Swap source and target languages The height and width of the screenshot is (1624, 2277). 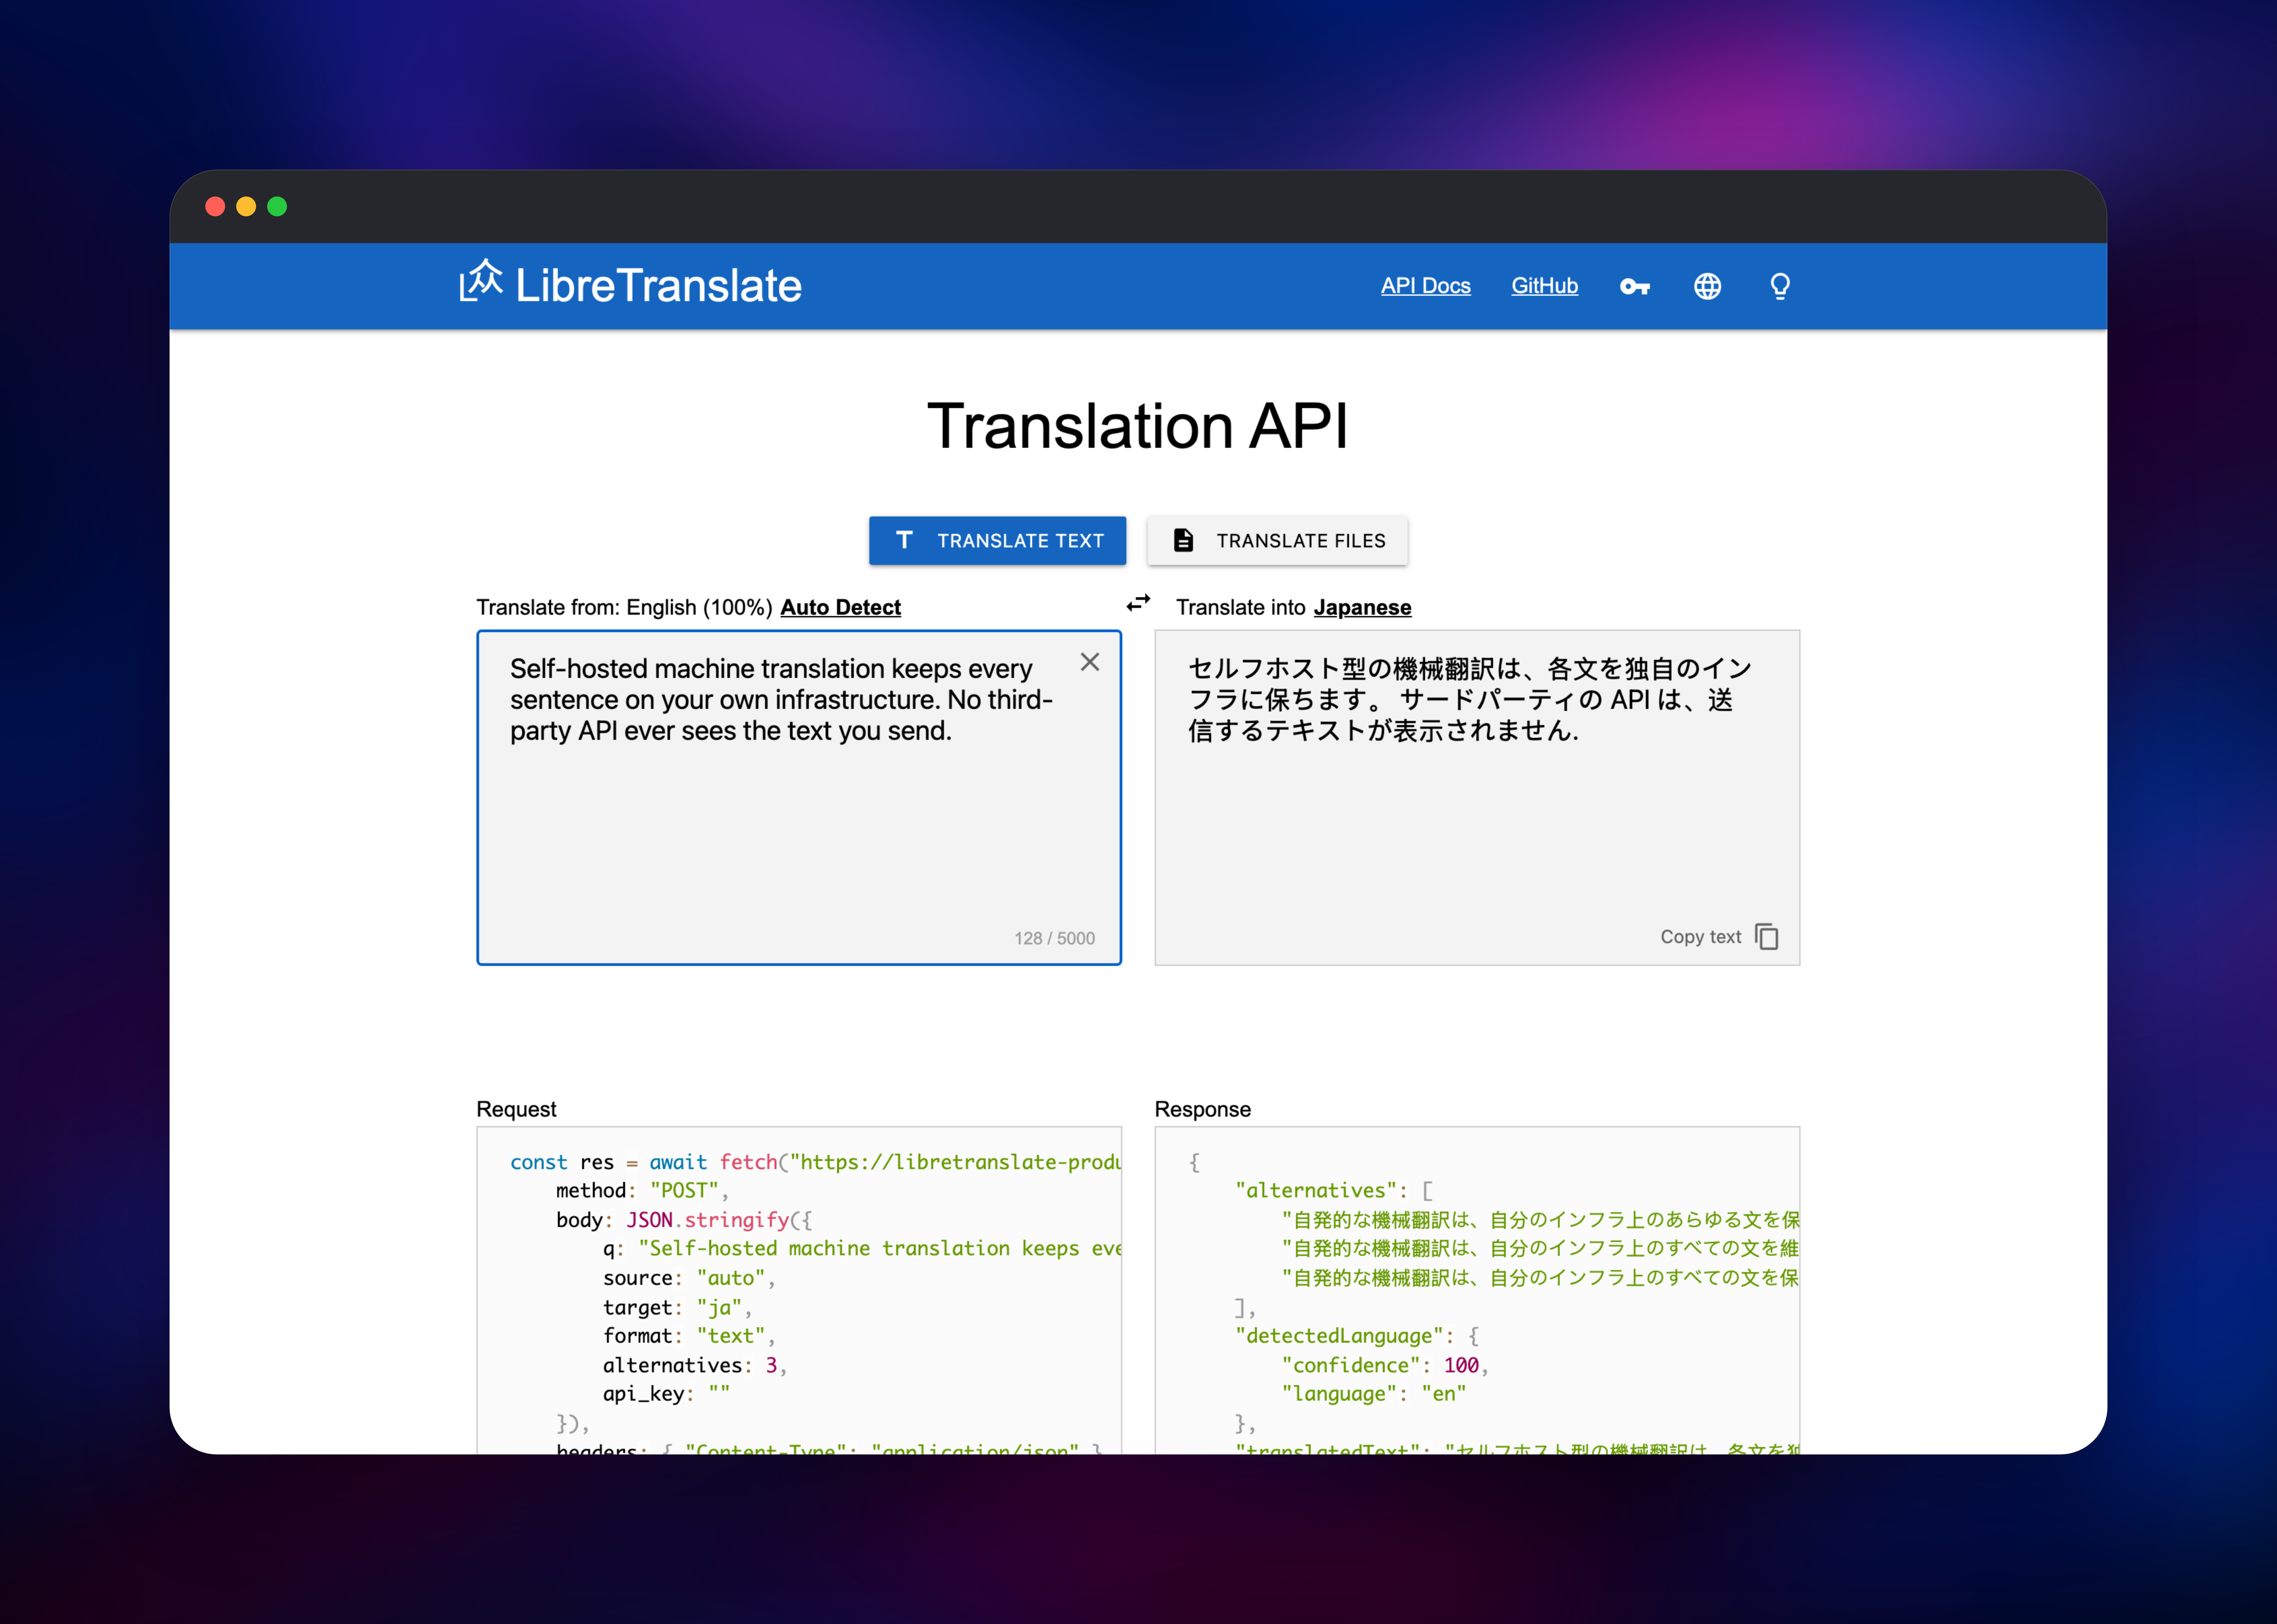pyautogui.click(x=1138, y=603)
